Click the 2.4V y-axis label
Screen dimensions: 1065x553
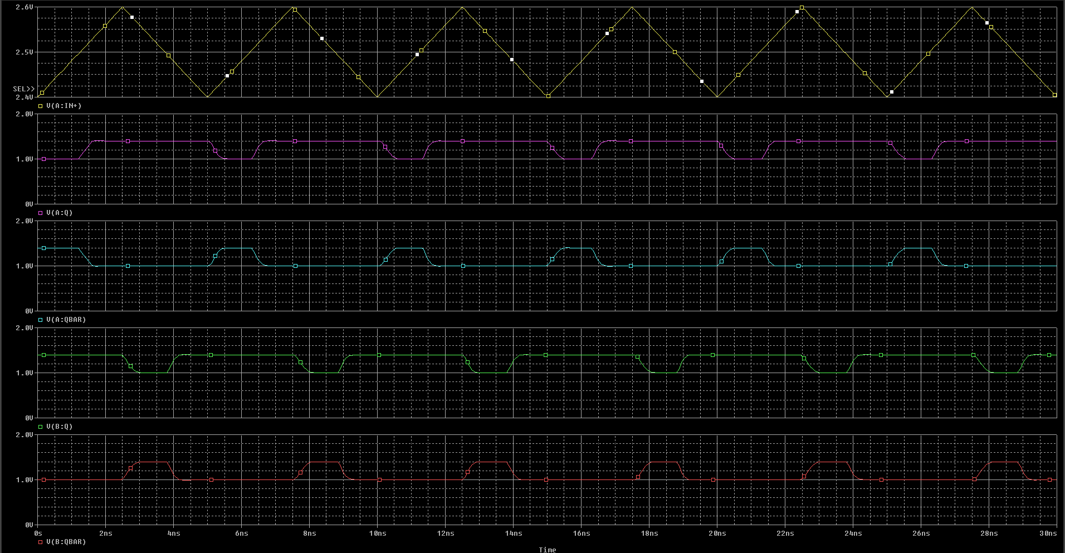[25, 97]
